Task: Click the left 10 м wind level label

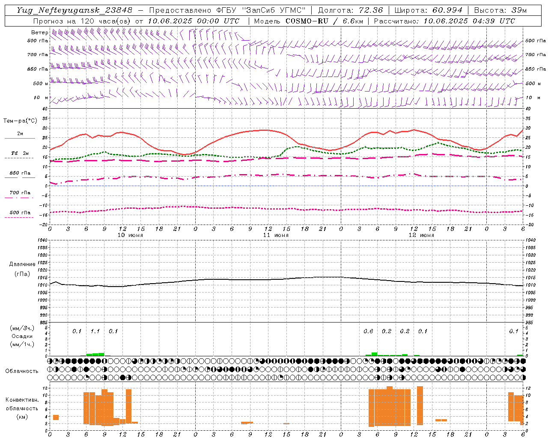Action: (x=41, y=98)
